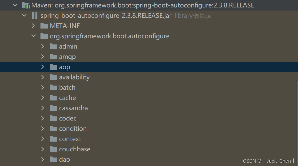Select the codec package label
The width and height of the screenshot is (298, 166).
pos(68,118)
